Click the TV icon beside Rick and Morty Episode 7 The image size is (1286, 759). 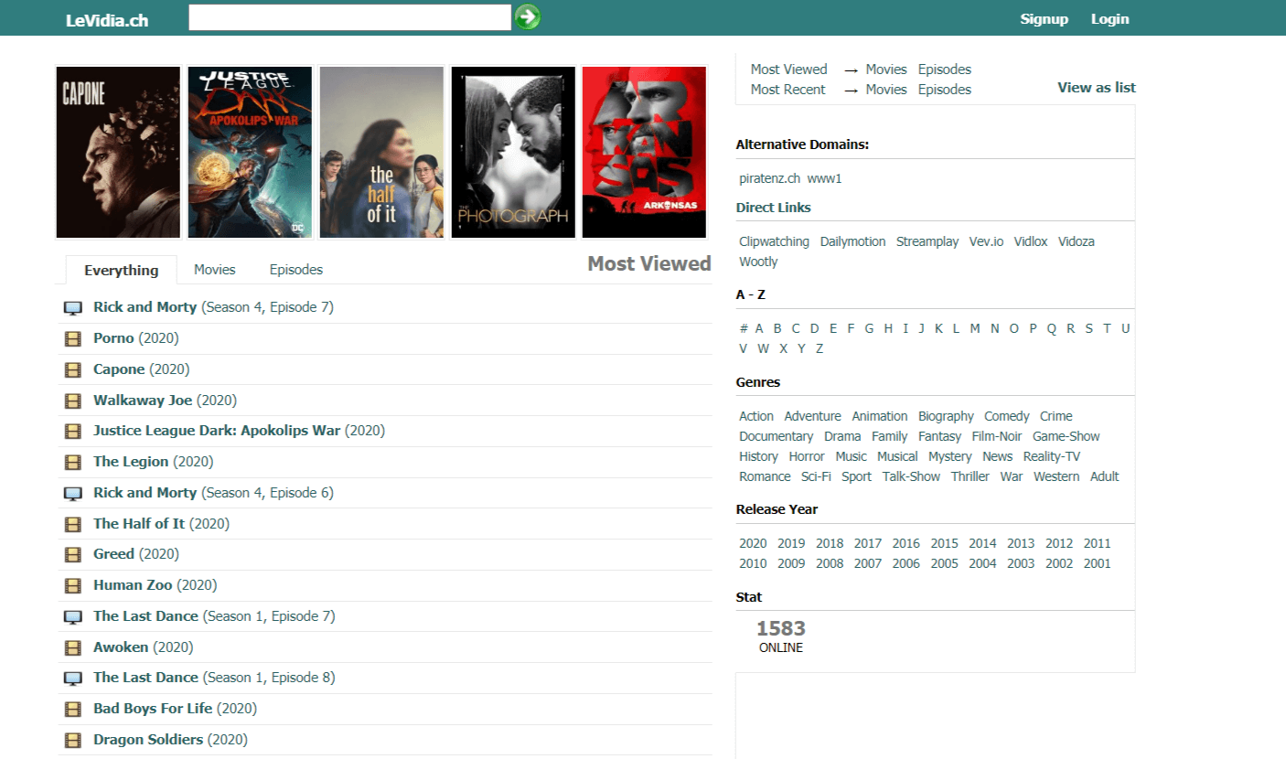click(x=73, y=308)
